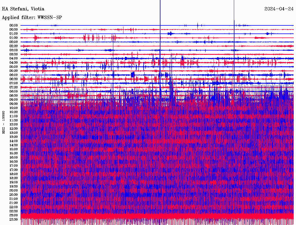The height and width of the screenshot is (225, 296).
Task: Click the 17:30 time label
Action: (14, 170)
